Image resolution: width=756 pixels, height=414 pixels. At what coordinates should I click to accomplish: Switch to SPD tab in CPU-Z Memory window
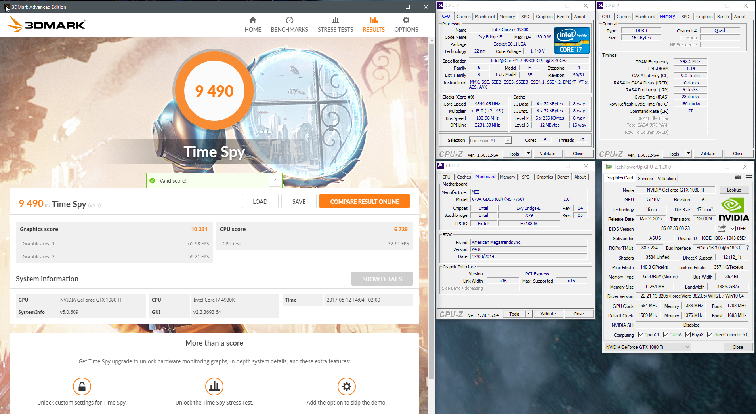point(685,17)
